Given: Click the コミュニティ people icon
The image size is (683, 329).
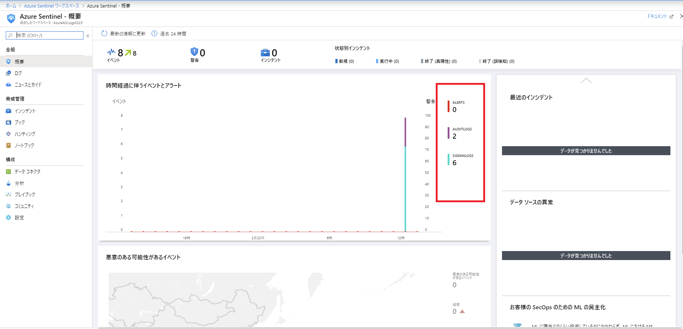Looking at the screenshot, I should point(9,206).
